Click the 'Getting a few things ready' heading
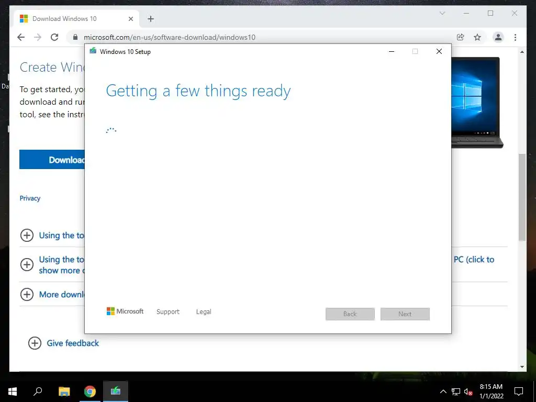The image size is (536, 402). pos(198,91)
